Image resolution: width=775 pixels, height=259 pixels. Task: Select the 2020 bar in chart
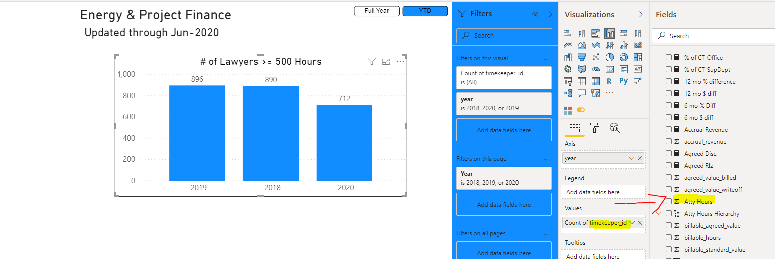click(344, 143)
